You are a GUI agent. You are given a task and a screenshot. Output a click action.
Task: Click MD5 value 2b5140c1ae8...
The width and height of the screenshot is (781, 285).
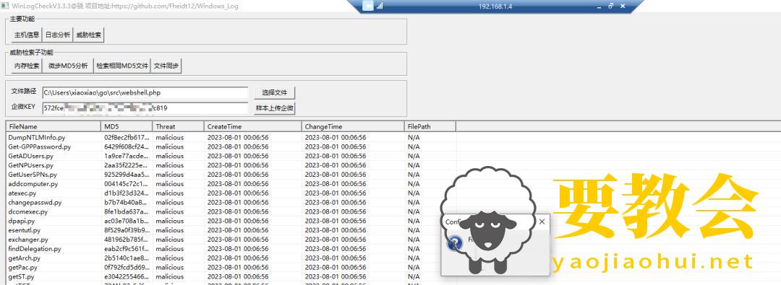[127, 258]
